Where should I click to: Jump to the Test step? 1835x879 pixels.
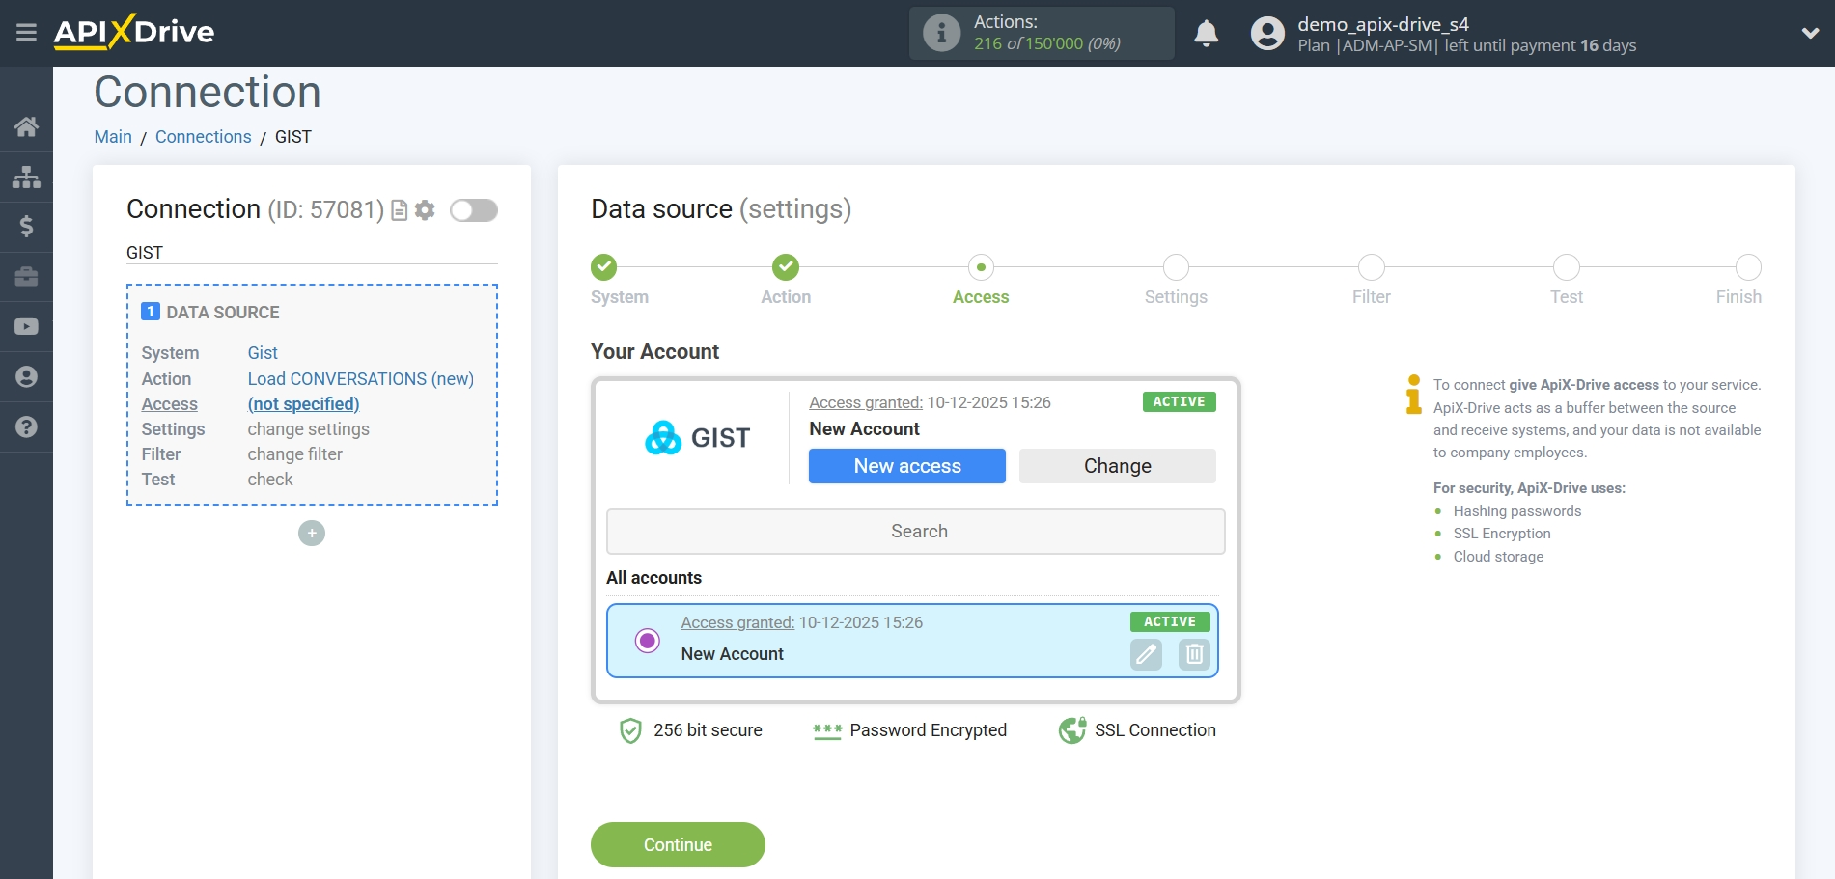pos(1566,267)
